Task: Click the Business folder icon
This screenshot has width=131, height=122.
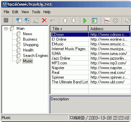Action: pos(18,39)
